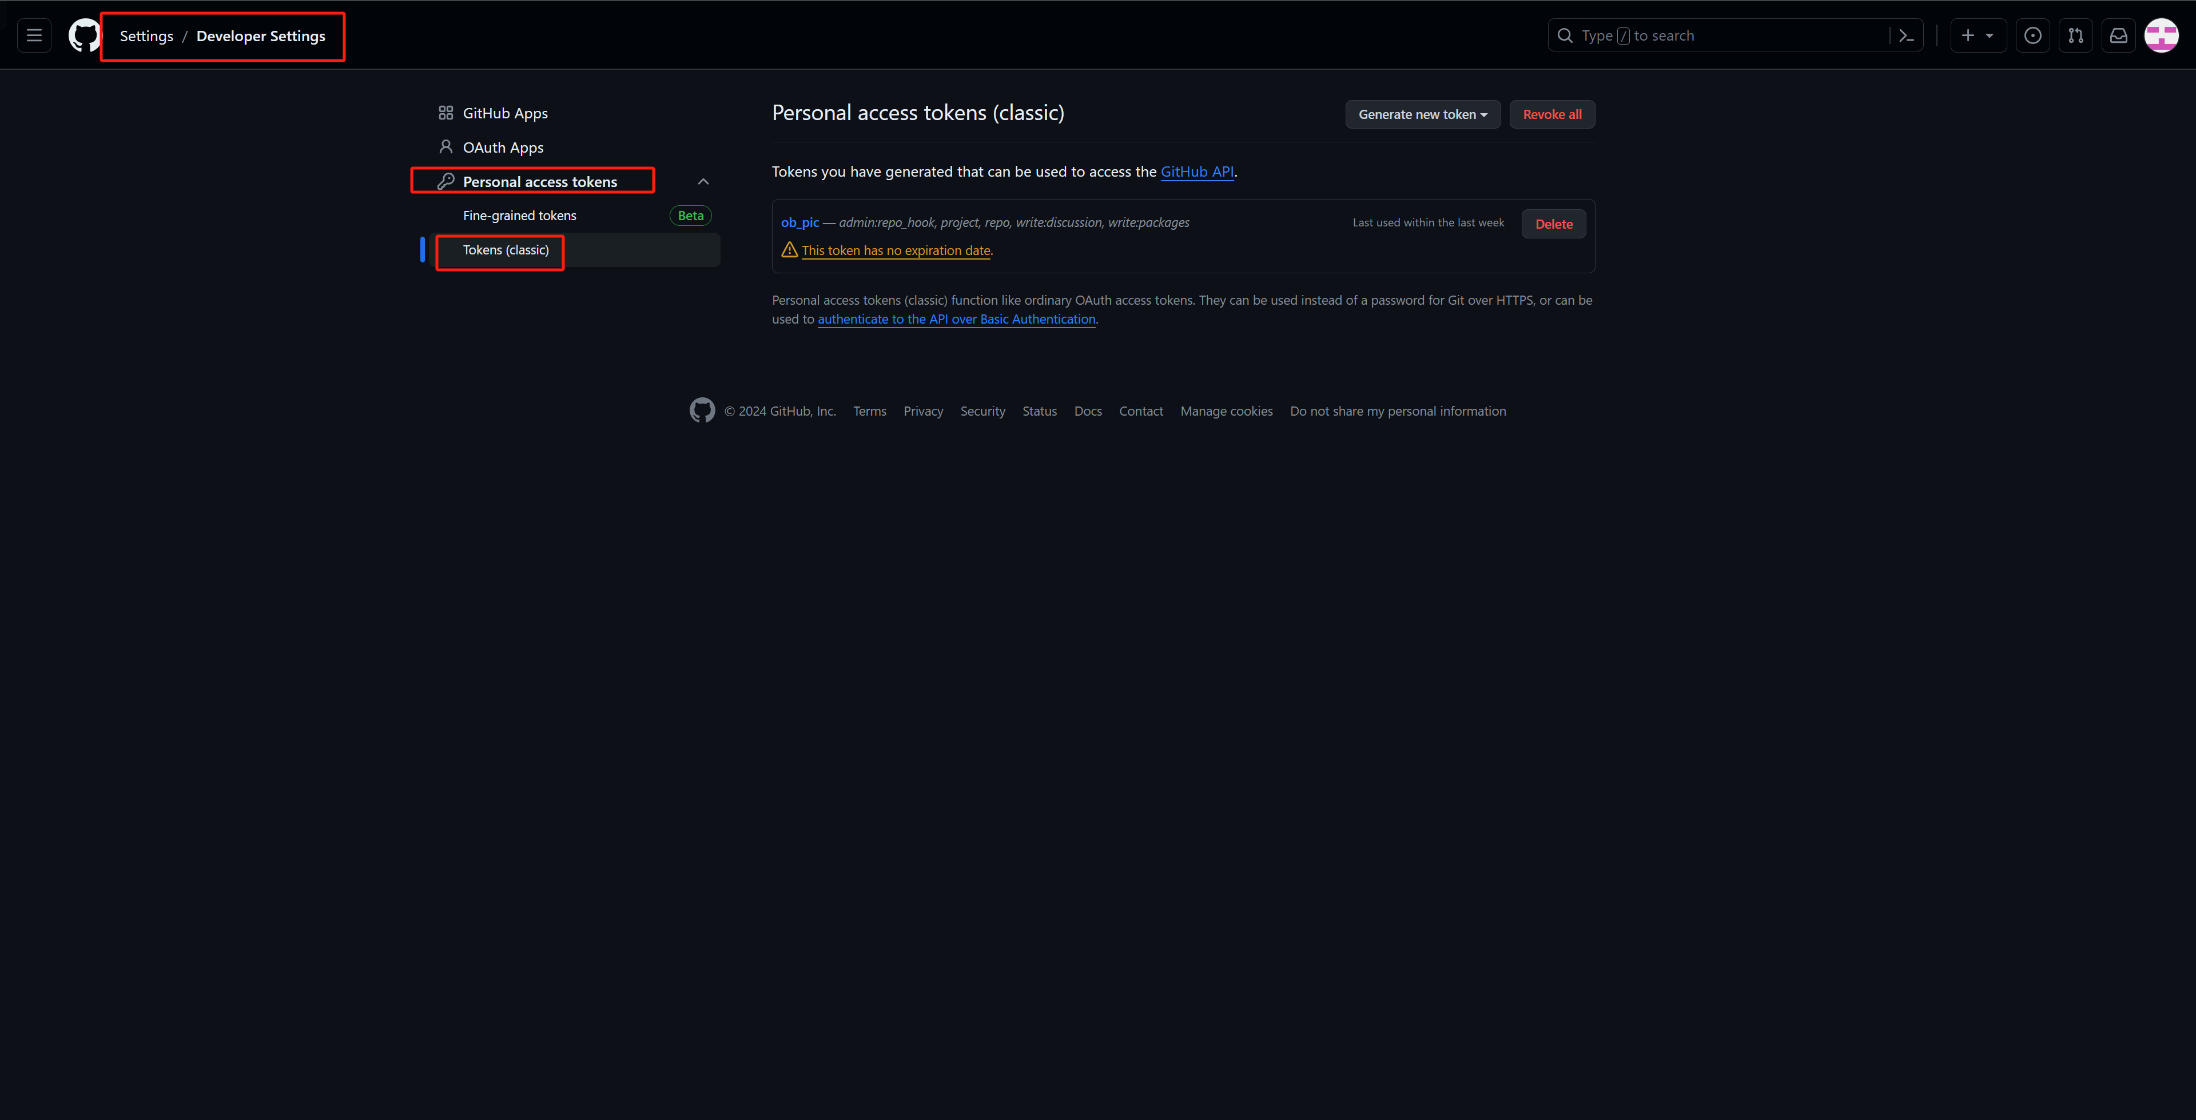Select Tokens (classic) sidebar item

tap(506, 250)
